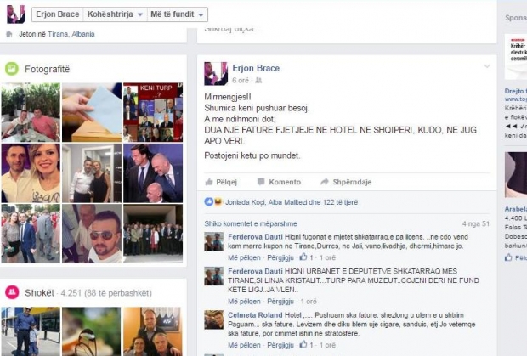Click the like icon under sponsored ad
The image size is (527, 356).
coord(508,257)
